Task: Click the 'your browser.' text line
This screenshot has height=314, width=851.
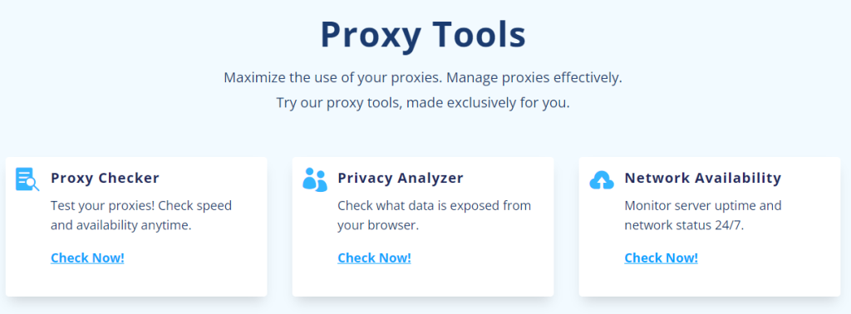Action: tap(378, 226)
